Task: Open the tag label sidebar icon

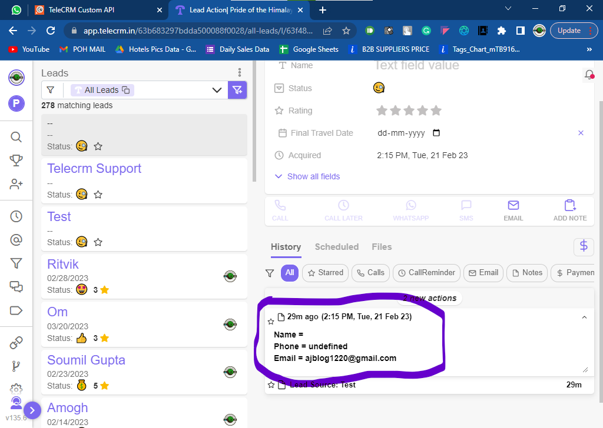Action: pos(16,310)
